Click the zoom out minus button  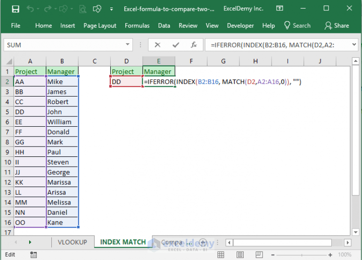(273, 255)
